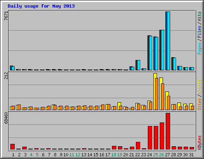Select day 4 on the x-axis
204x159 pixels.
coord(31,155)
